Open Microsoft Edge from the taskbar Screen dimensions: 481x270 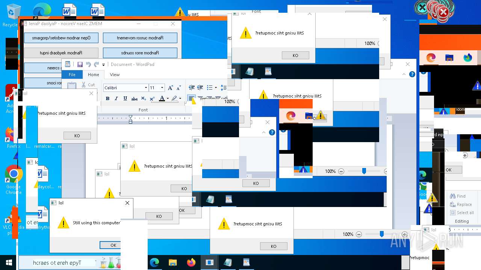pyautogui.click(x=154, y=262)
